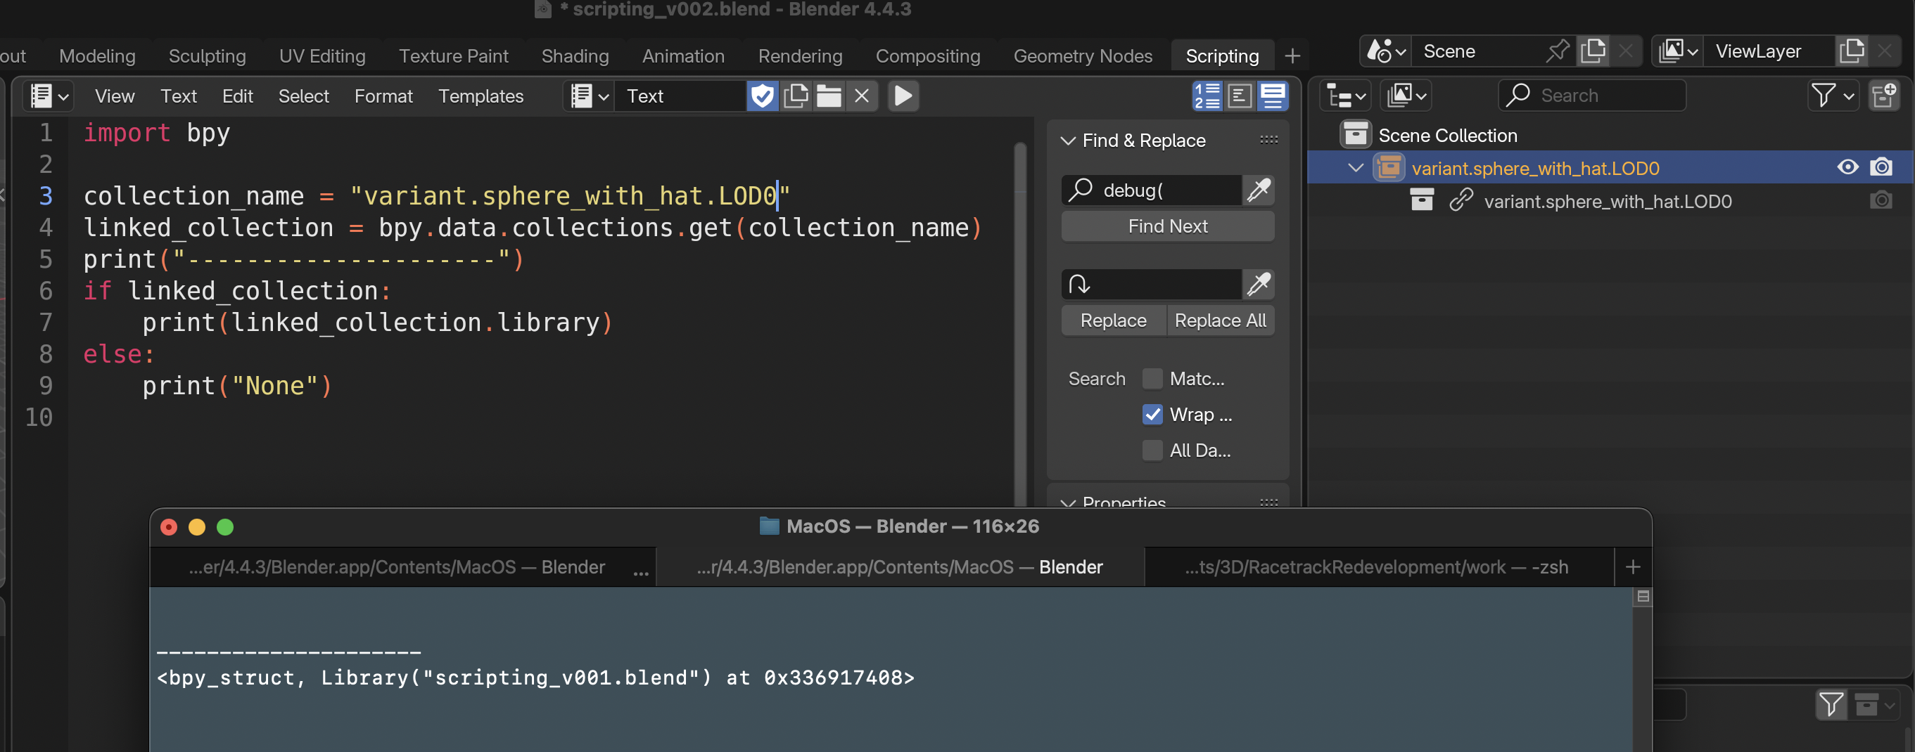Screen dimensions: 1915x752
Task: Switch to the Shading workspace tab
Action: click(x=575, y=56)
